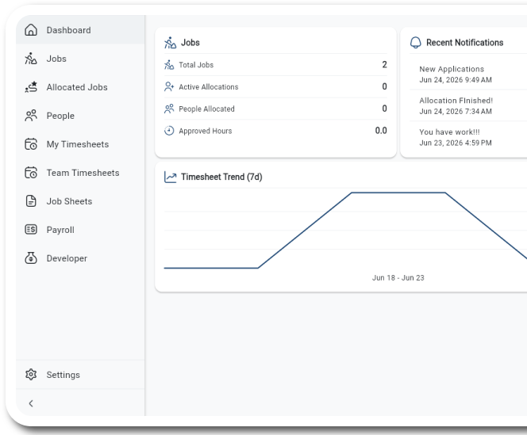Click the Active Allocations label
Image resolution: width=527 pixels, height=435 pixels.
point(209,87)
